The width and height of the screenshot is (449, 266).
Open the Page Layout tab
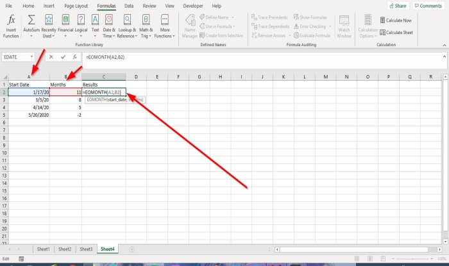click(x=76, y=6)
